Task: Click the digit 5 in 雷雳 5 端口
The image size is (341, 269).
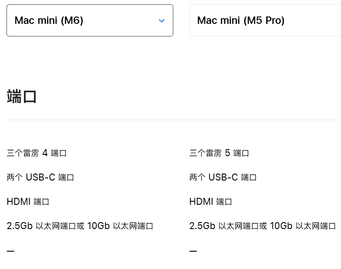Action: pos(228,153)
